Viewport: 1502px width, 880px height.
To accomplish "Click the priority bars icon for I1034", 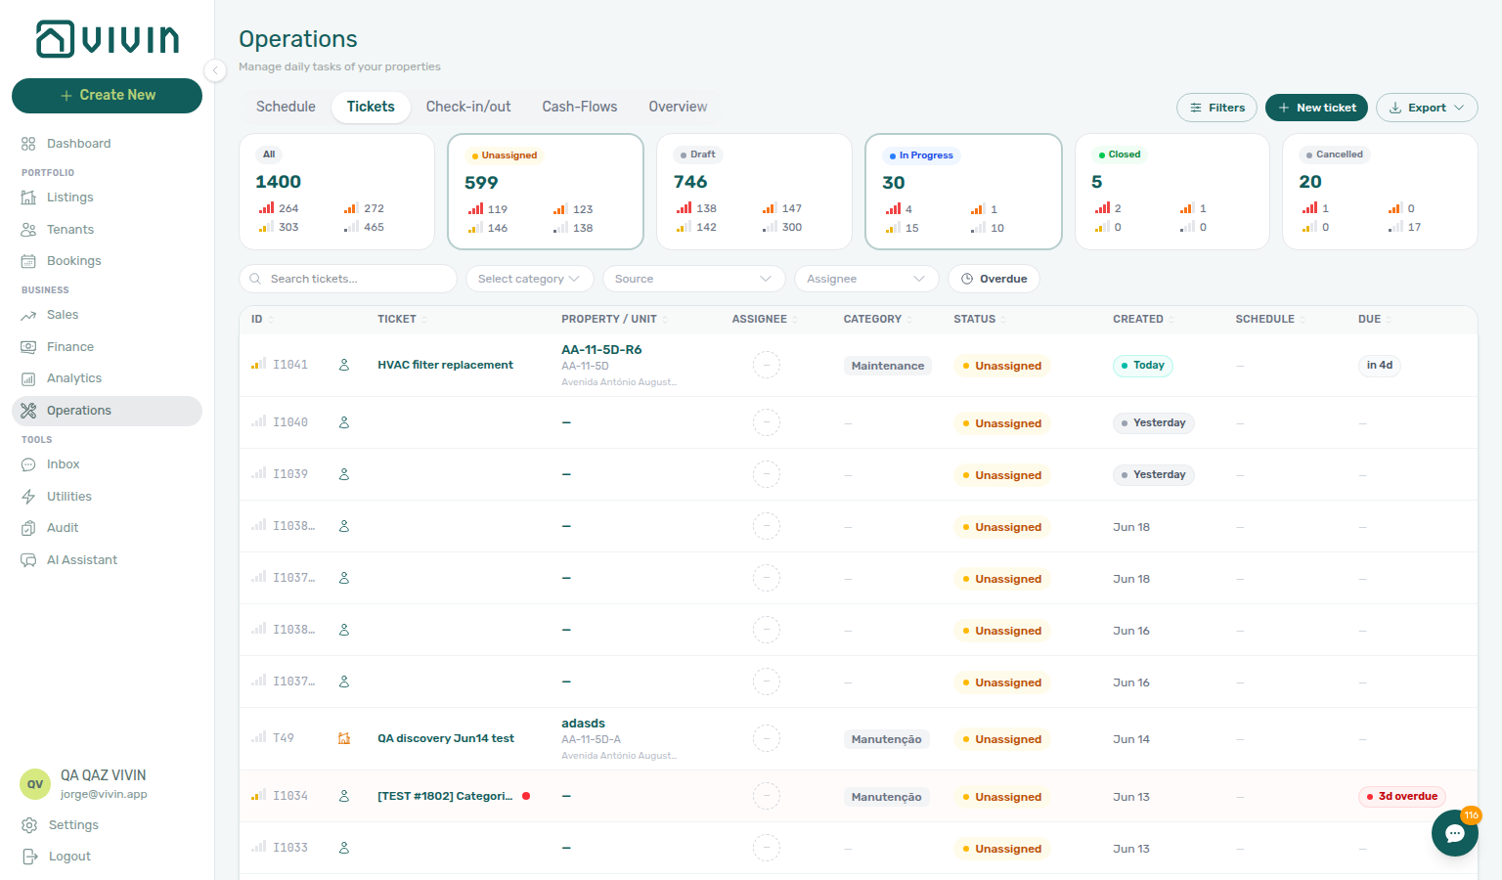I will tap(258, 796).
